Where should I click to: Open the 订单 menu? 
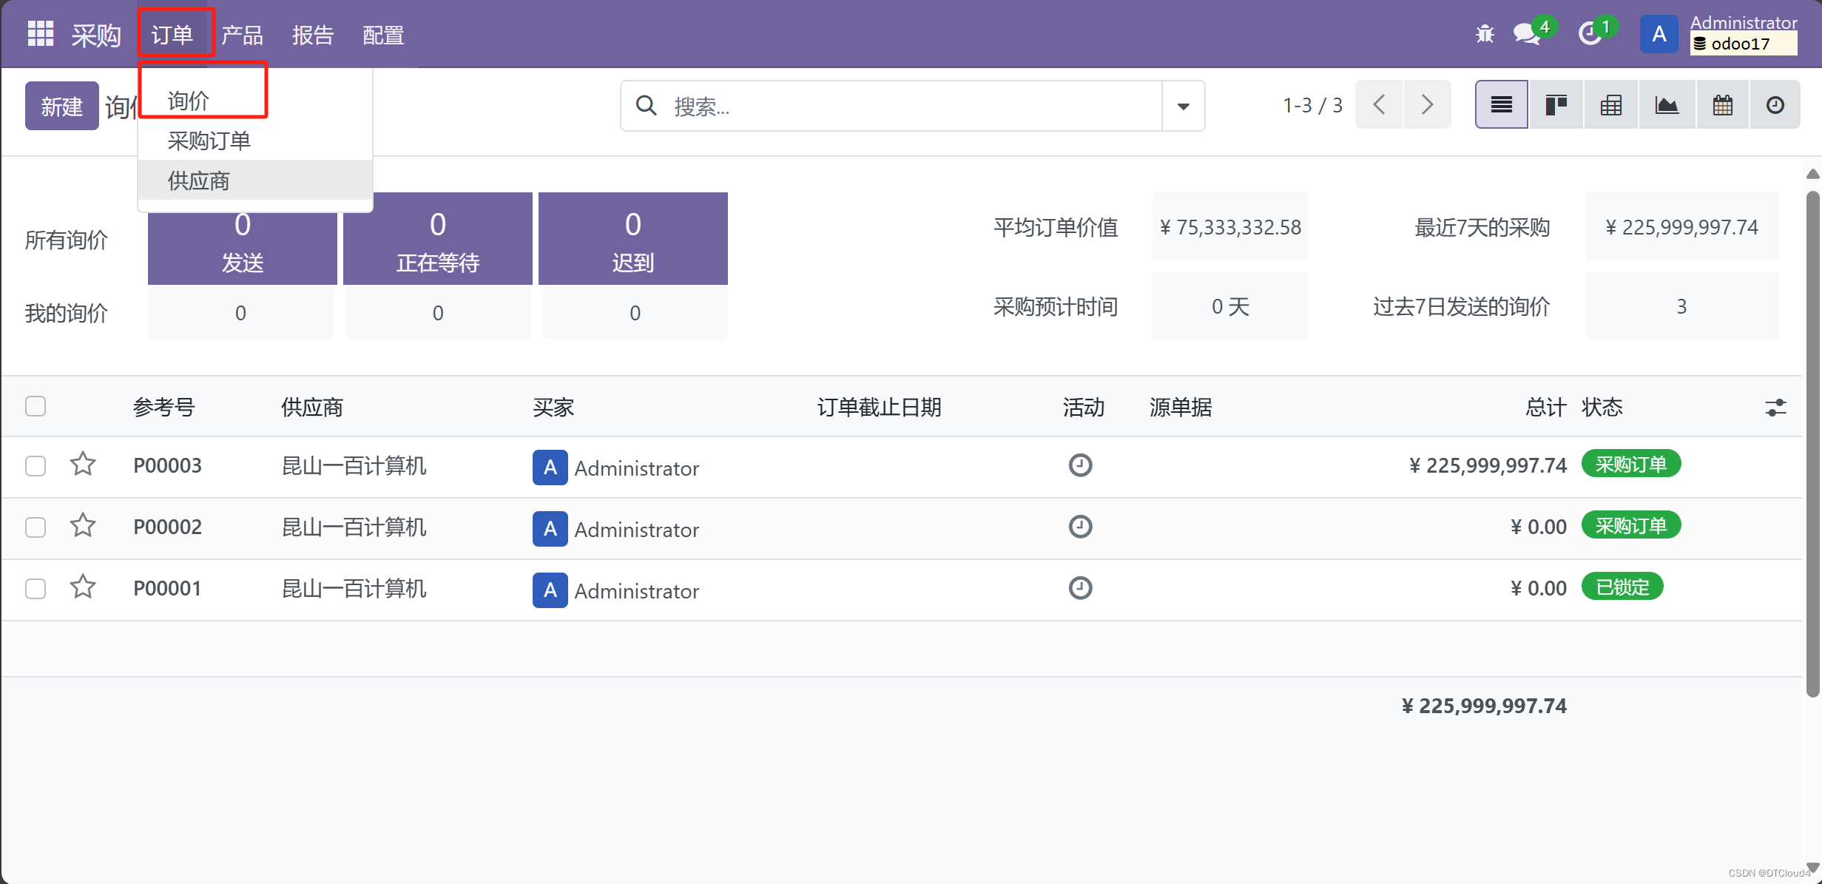(x=175, y=33)
